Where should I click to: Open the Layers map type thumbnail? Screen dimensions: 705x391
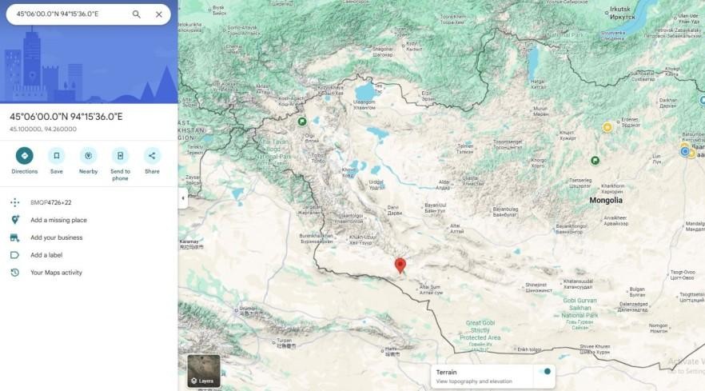[204, 371]
